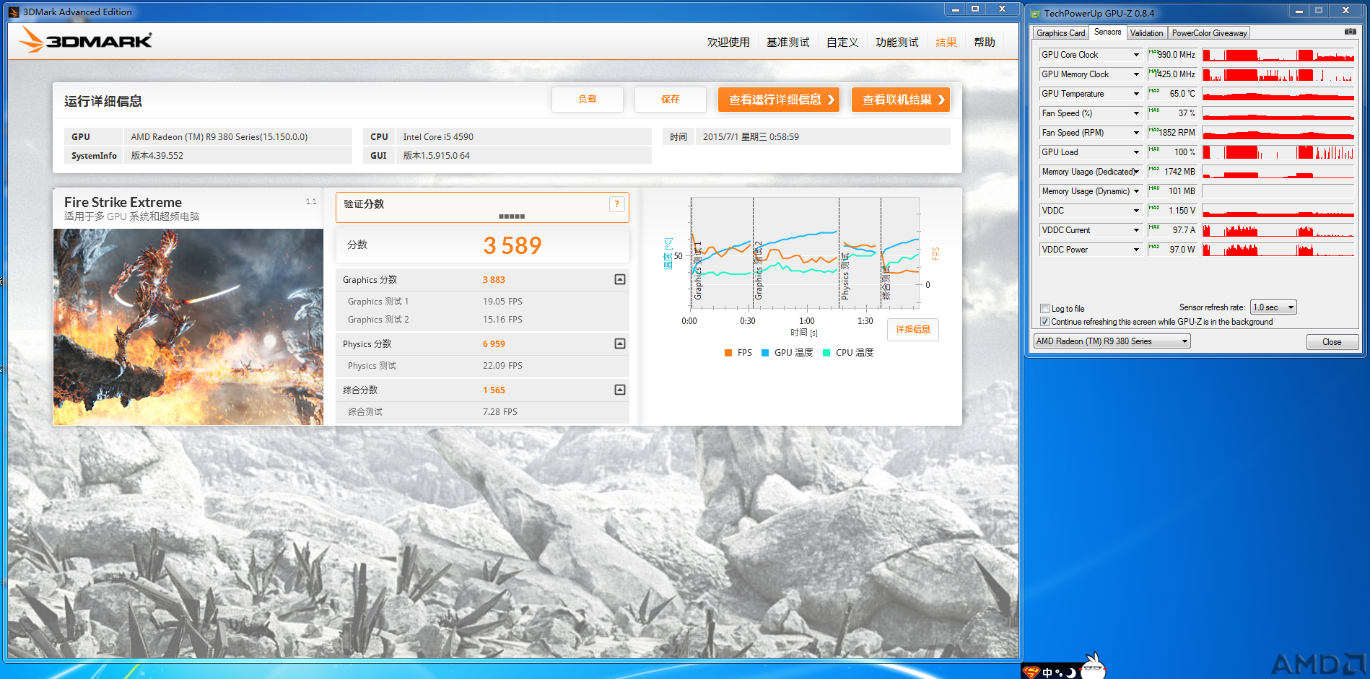Click the GPU-Z screenshot camera icon
1370x679 pixels.
click(1350, 32)
